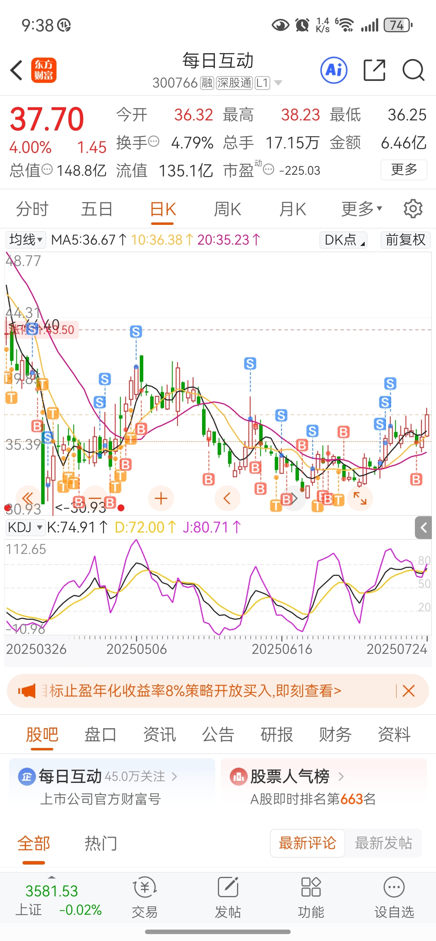Open 更多 period dropdown

coord(362,209)
